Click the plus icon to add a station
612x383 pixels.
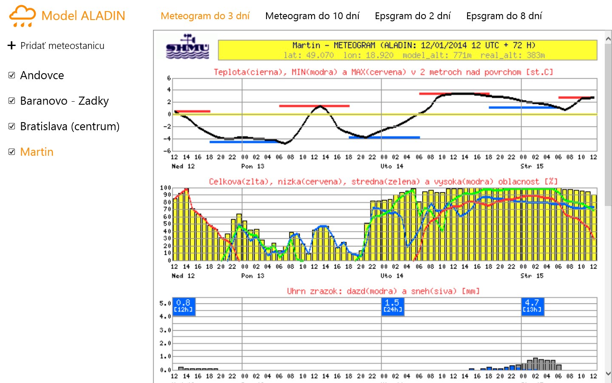pyautogui.click(x=11, y=46)
